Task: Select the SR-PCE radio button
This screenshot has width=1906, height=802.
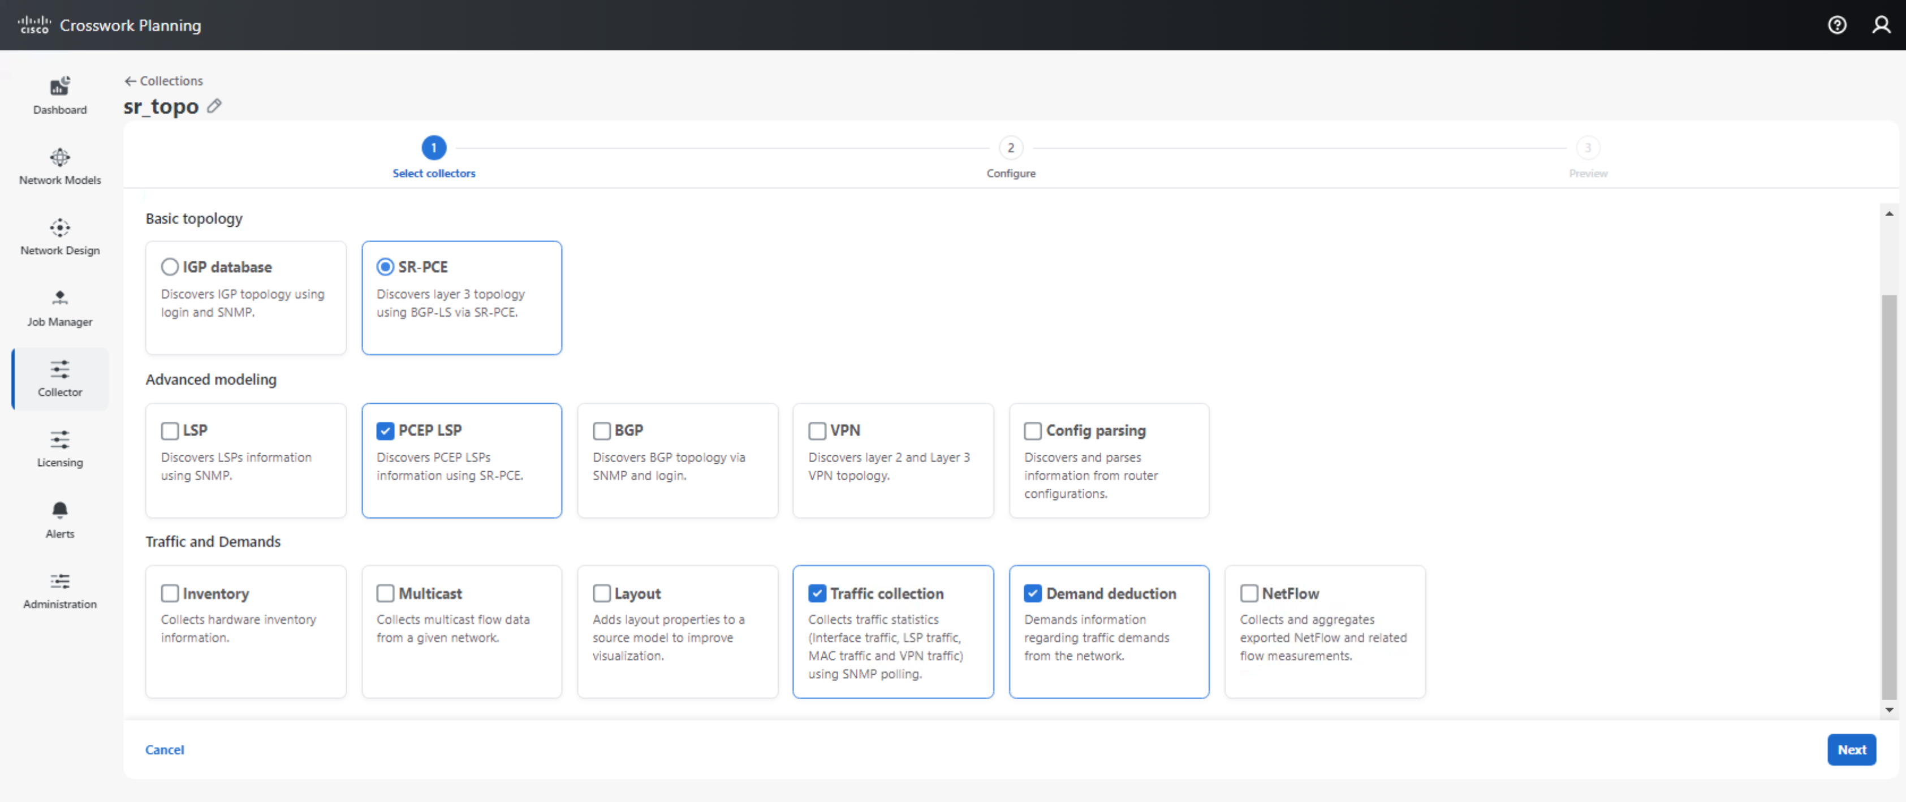Action: (x=384, y=266)
